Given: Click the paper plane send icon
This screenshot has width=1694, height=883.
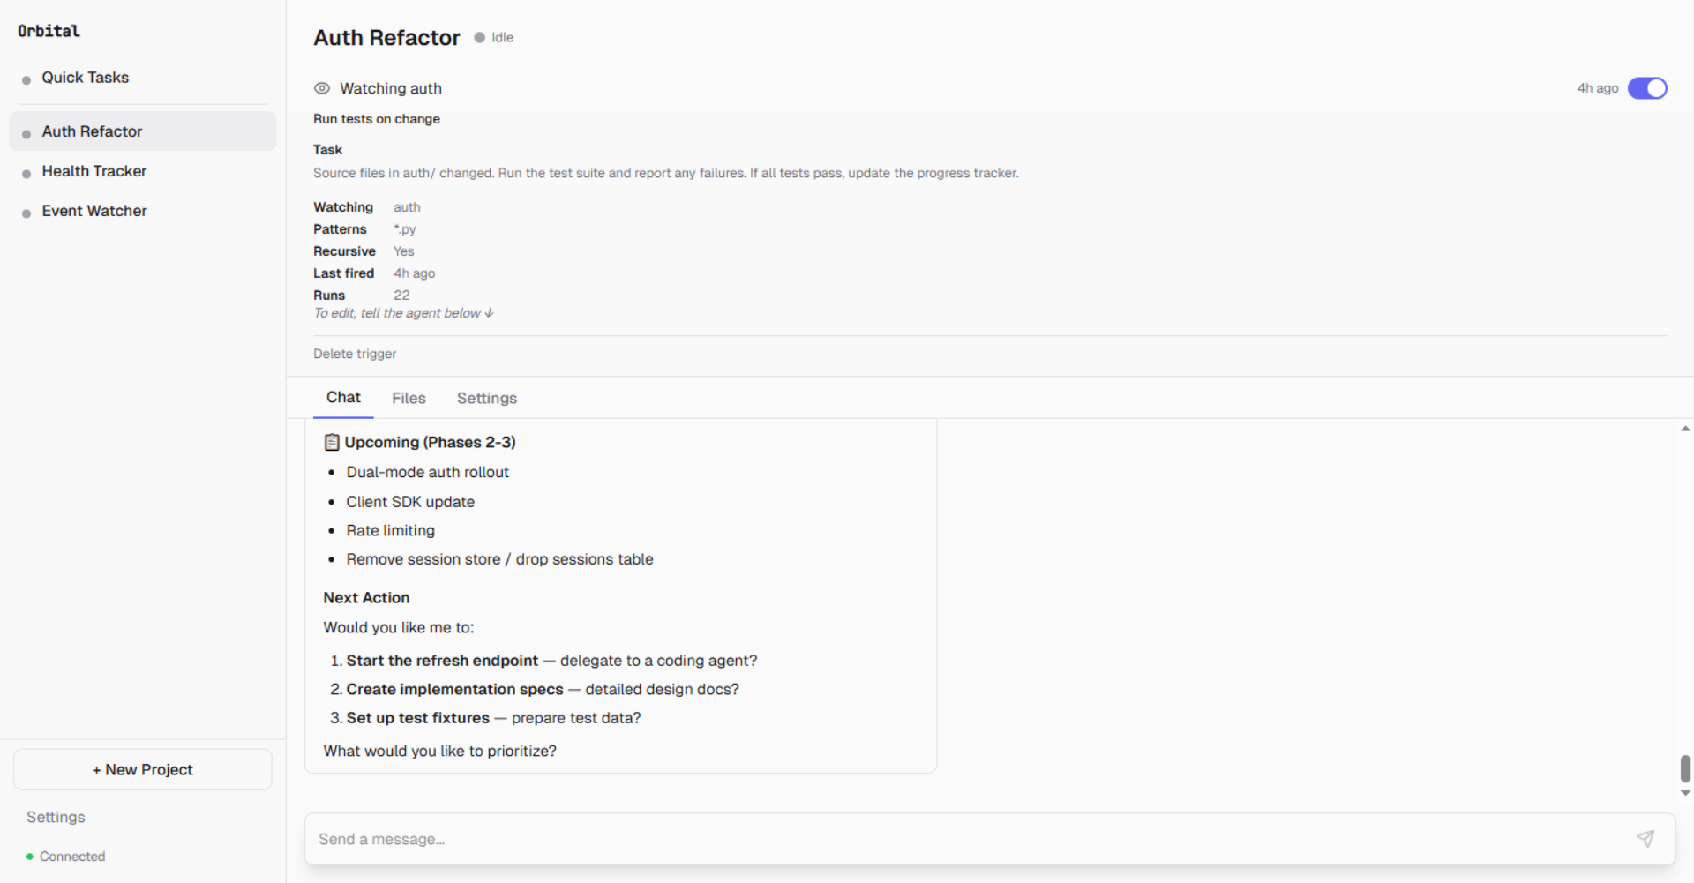Looking at the screenshot, I should coord(1645,838).
